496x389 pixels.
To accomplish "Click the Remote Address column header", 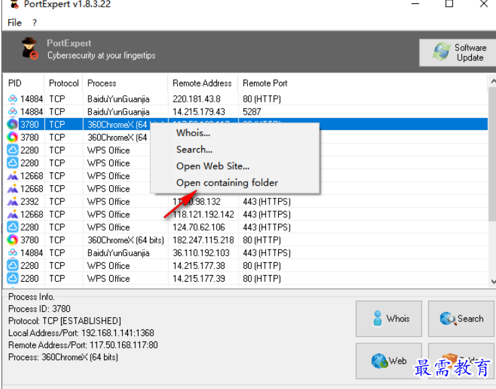I will coord(202,83).
